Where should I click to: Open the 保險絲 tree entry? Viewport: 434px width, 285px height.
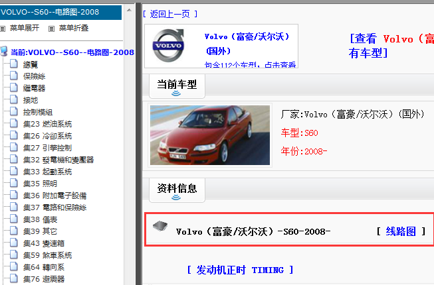pos(35,76)
